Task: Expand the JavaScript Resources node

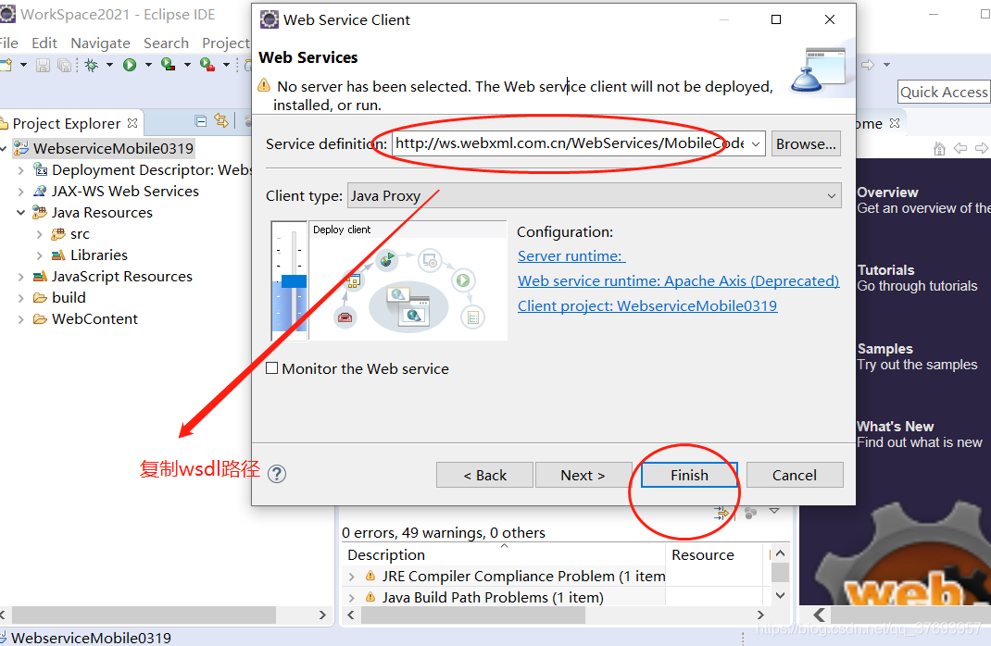Action: click(21, 277)
